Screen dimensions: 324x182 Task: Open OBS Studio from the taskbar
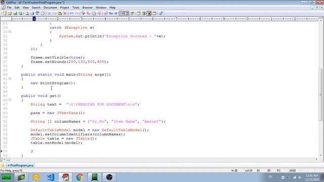(109, 177)
